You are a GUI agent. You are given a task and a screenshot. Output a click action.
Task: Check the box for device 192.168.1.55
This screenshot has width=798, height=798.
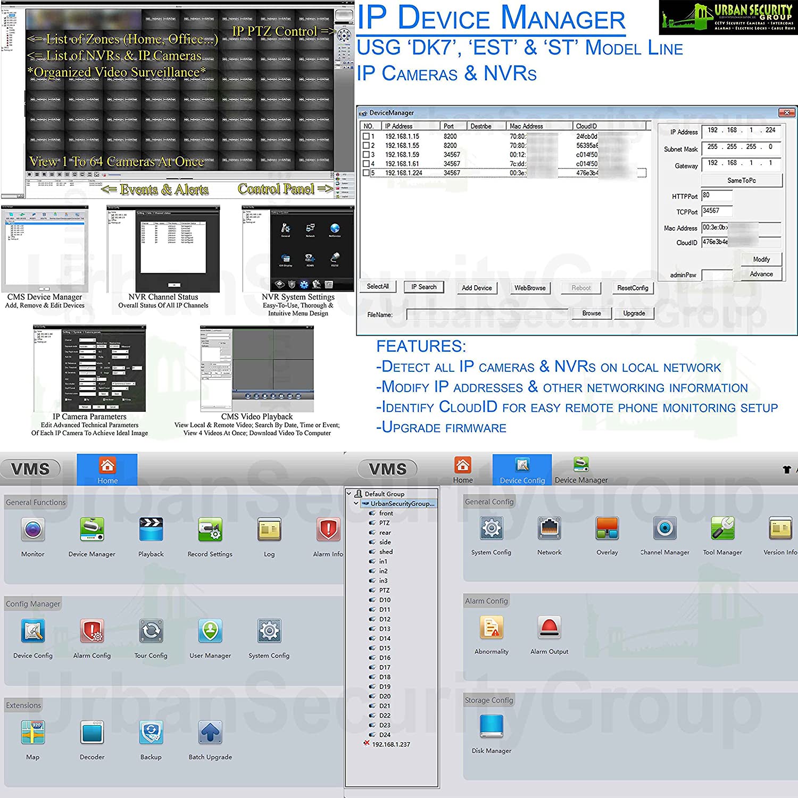point(366,145)
